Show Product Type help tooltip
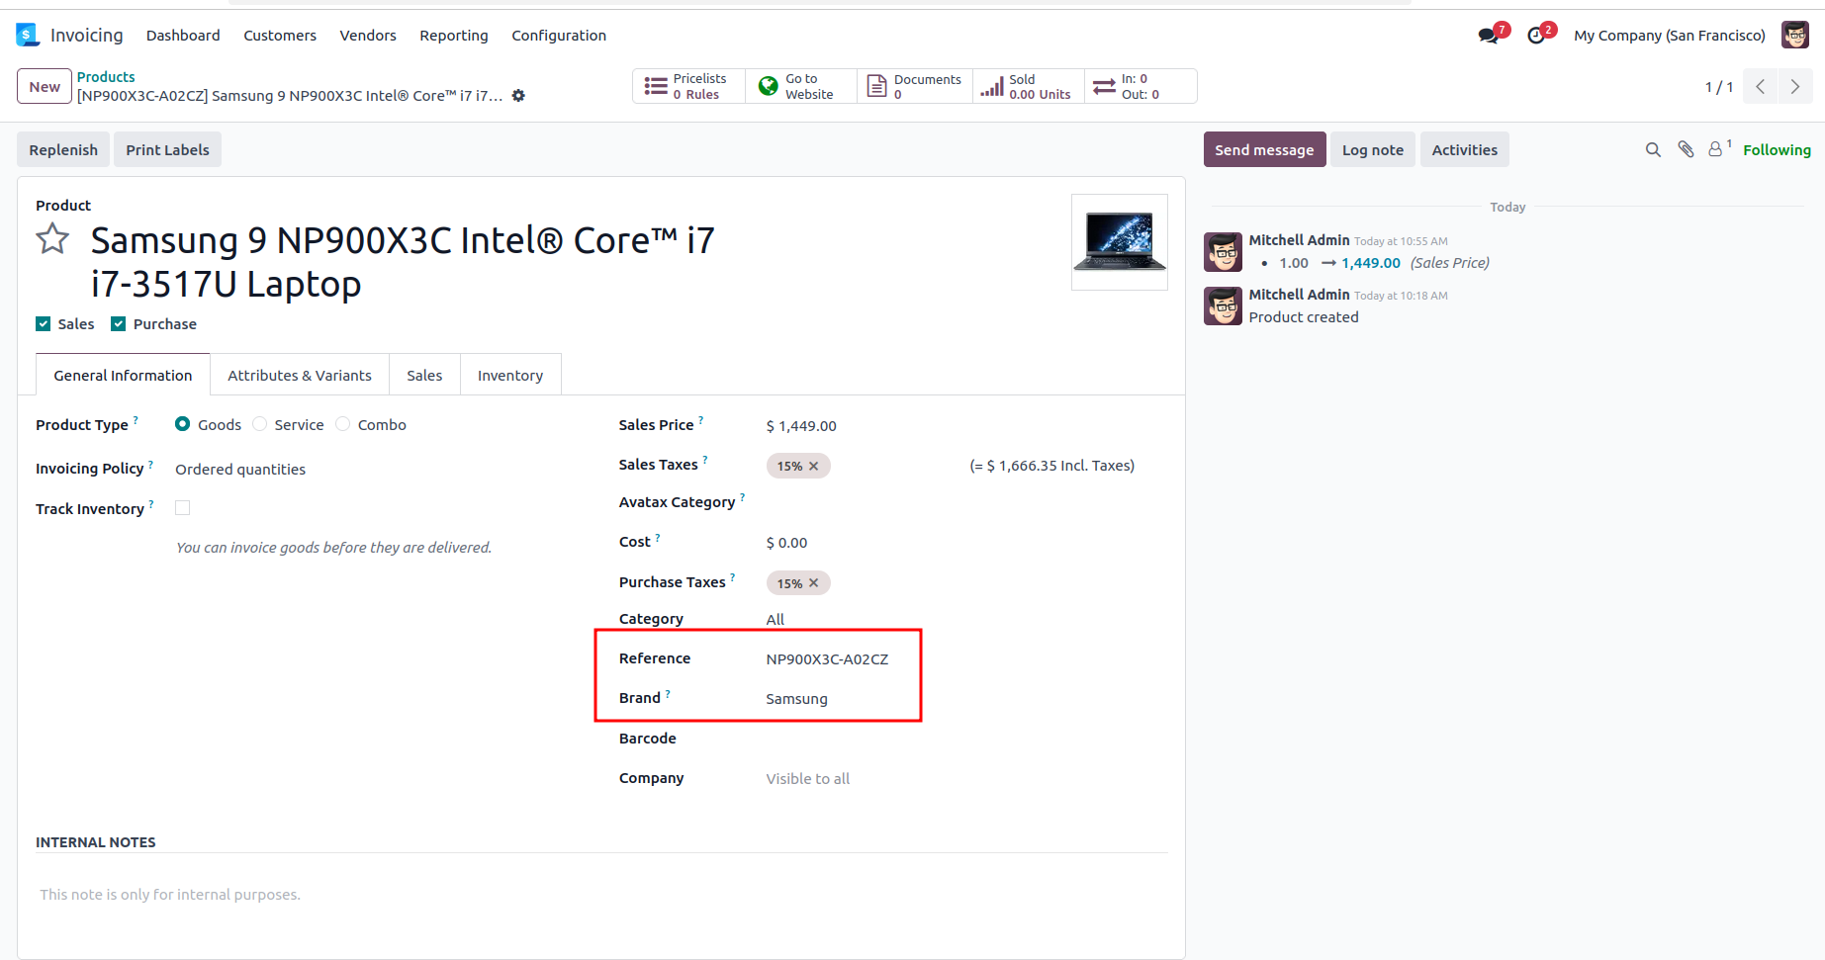Viewport: 1825px width, 960px height. pos(136,420)
